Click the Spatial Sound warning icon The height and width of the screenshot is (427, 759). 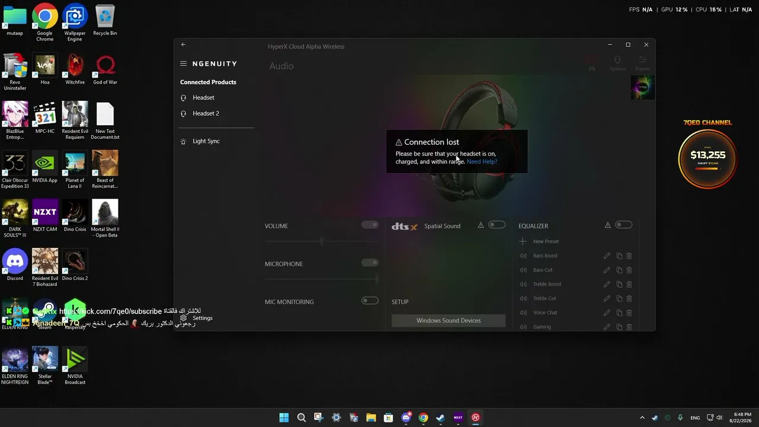point(481,225)
